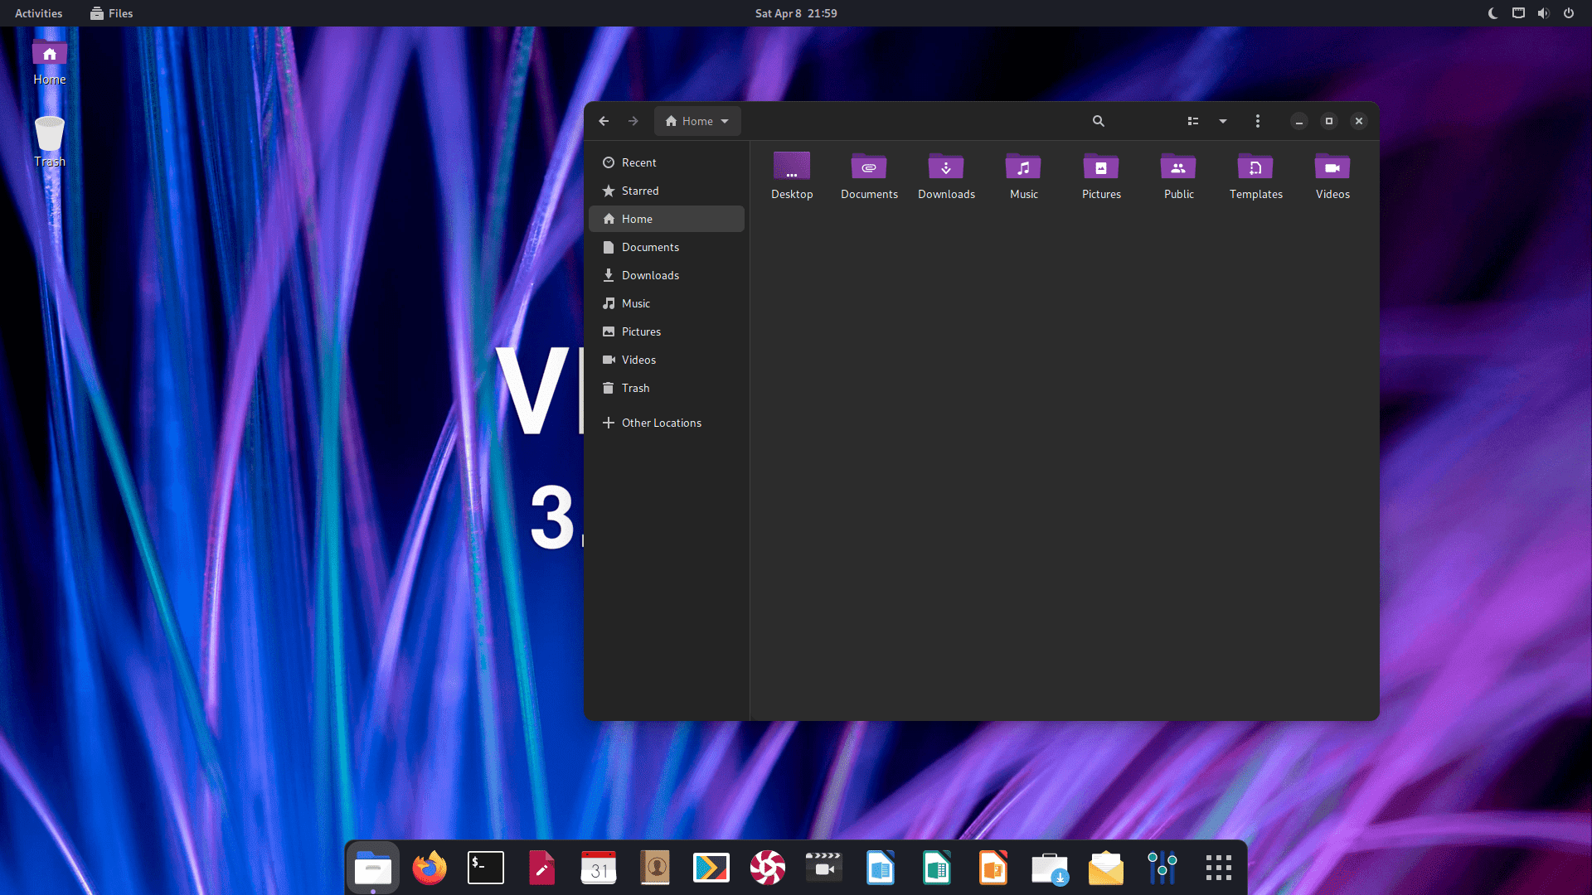This screenshot has width=1592, height=895.
Task: Open the red text editor dock icon
Action: (x=542, y=868)
